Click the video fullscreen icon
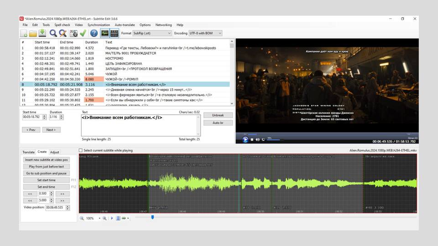438x246 pixels. [x=263, y=140]
